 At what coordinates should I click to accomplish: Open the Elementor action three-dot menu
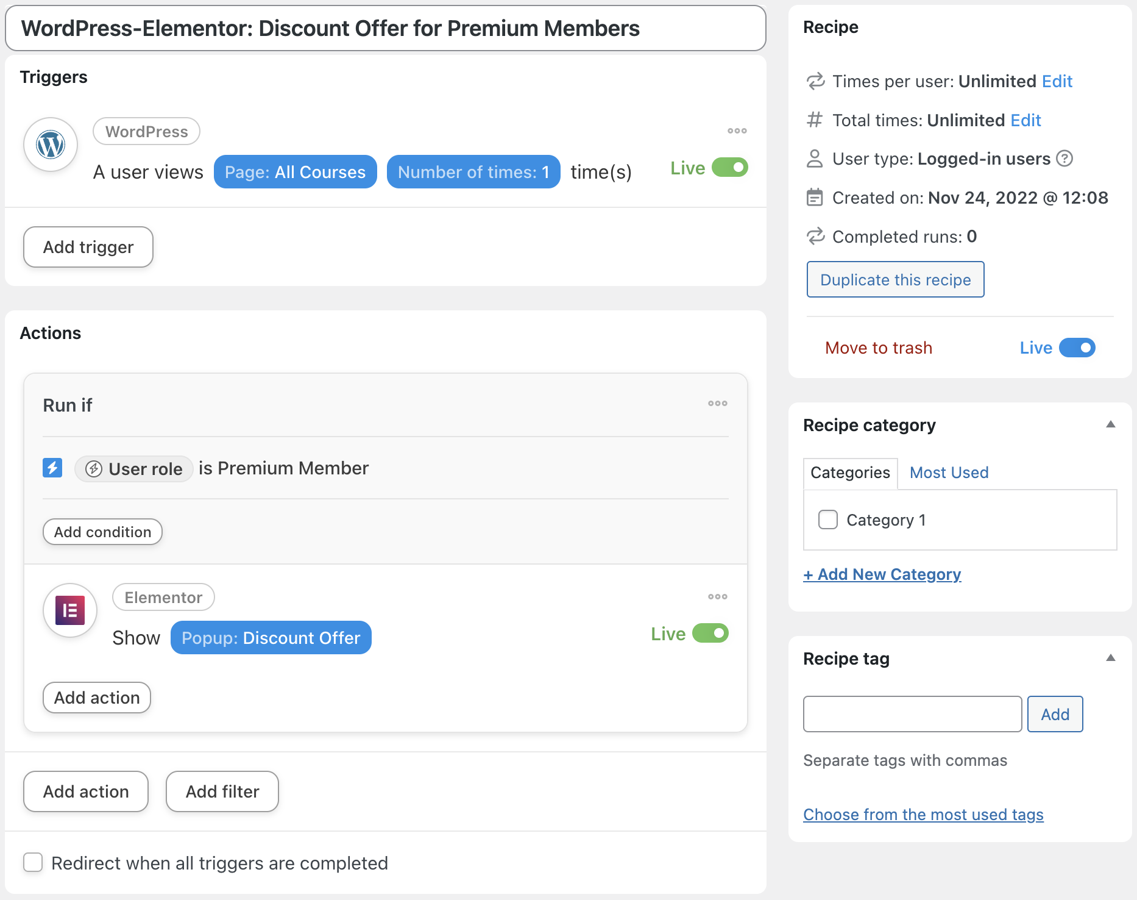(x=717, y=597)
